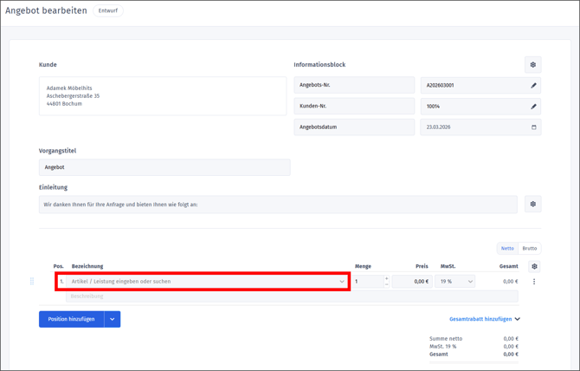Image resolution: width=580 pixels, height=371 pixels.
Task: Edit the Kunden-Nr. with pencil icon
Action: (x=533, y=107)
